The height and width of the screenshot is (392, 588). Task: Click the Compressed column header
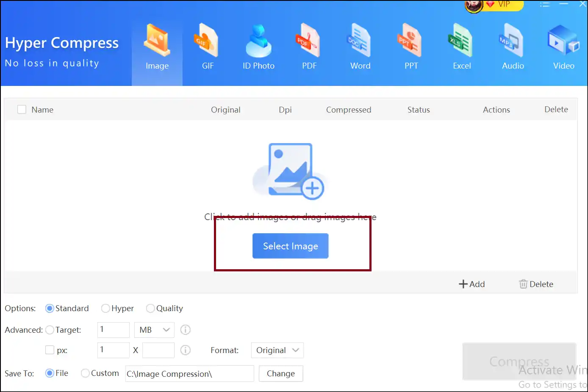click(x=349, y=110)
